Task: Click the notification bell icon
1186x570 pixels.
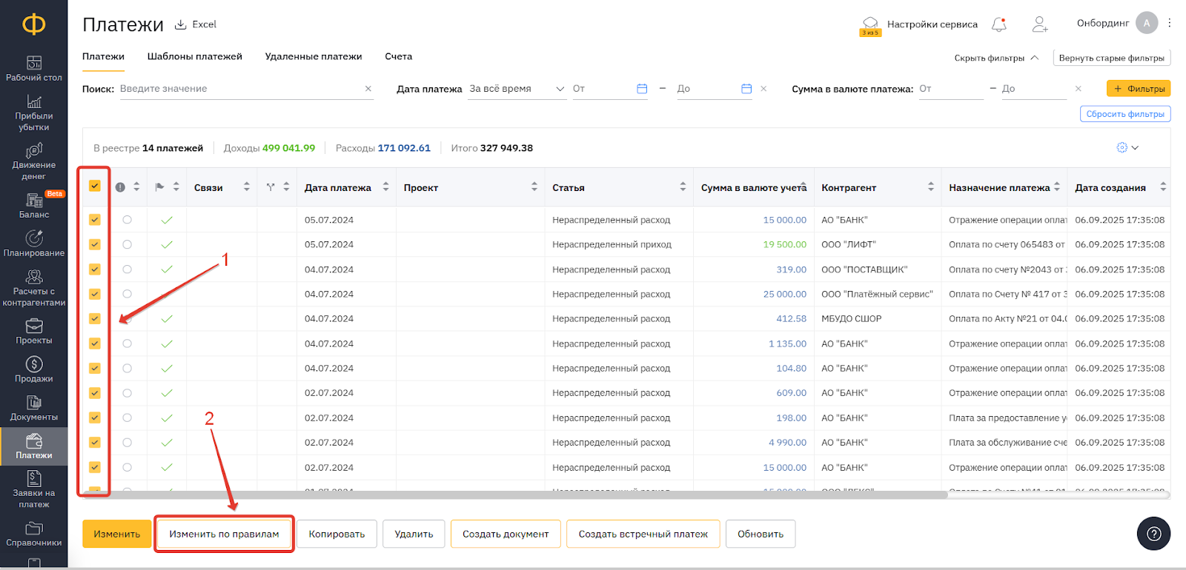Action: click(x=999, y=24)
